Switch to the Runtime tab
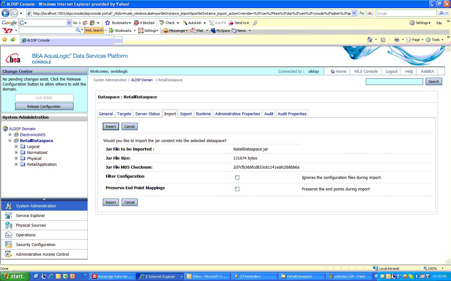The height and width of the screenshot is (281, 451). click(x=203, y=114)
